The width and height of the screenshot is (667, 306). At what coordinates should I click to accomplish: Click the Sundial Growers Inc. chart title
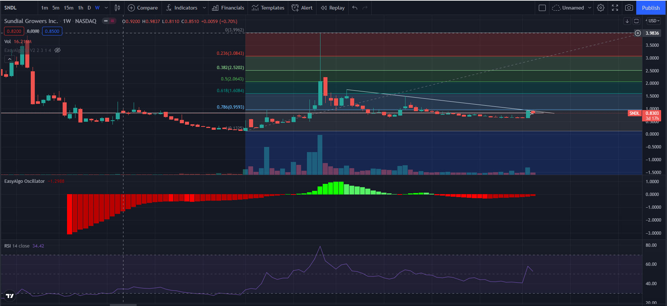click(31, 21)
